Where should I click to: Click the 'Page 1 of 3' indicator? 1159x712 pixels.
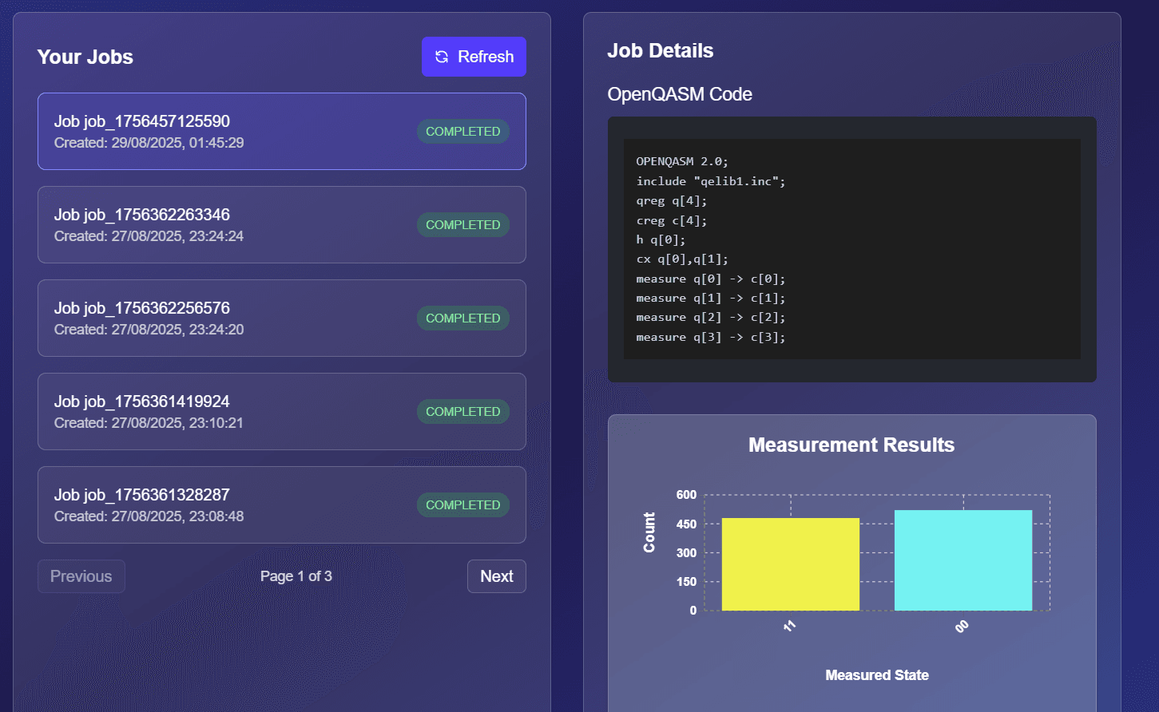coord(296,576)
